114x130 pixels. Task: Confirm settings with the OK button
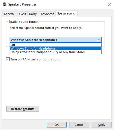57,125
